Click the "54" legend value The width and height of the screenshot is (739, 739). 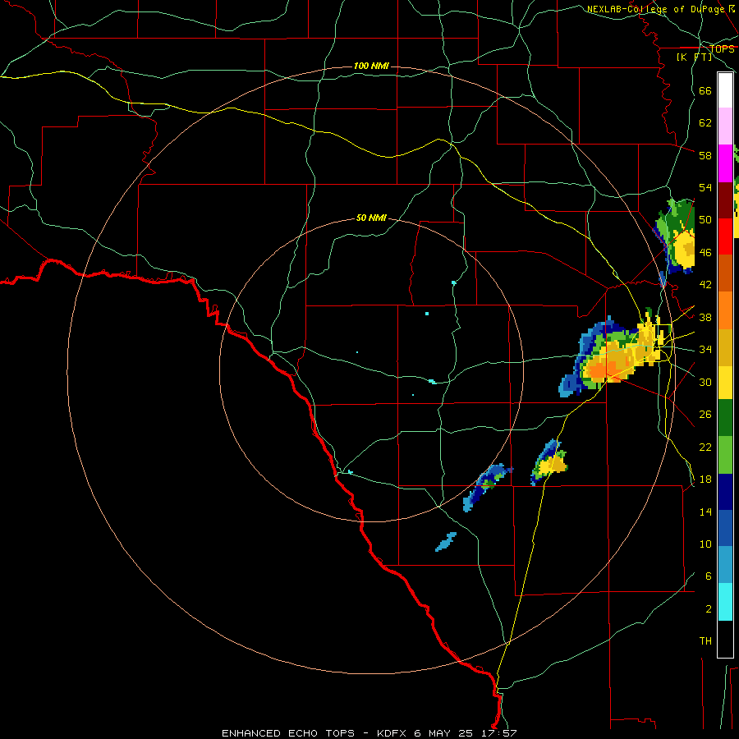click(705, 187)
